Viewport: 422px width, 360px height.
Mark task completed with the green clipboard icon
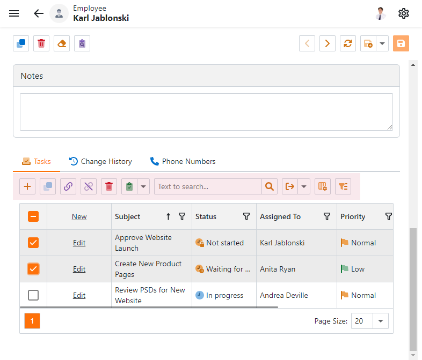[x=129, y=186]
